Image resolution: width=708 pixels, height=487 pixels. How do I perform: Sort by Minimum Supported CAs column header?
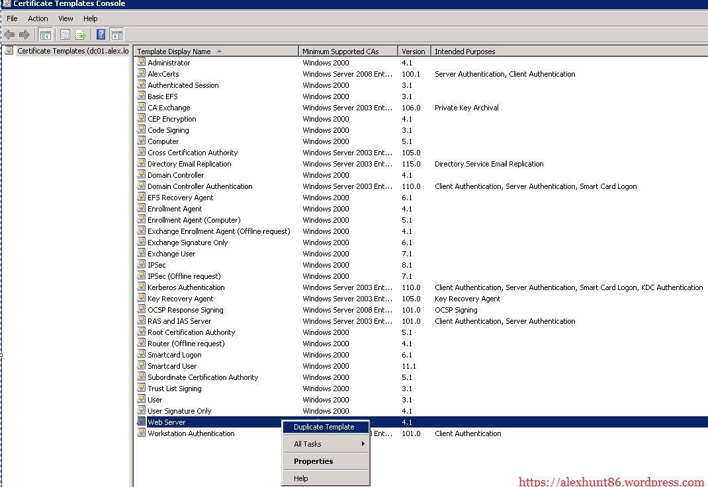pyautogui.click(x=341, y=52)
